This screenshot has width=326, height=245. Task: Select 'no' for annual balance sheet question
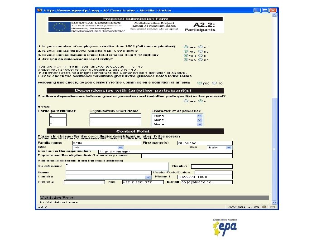(x=201, y=55)
